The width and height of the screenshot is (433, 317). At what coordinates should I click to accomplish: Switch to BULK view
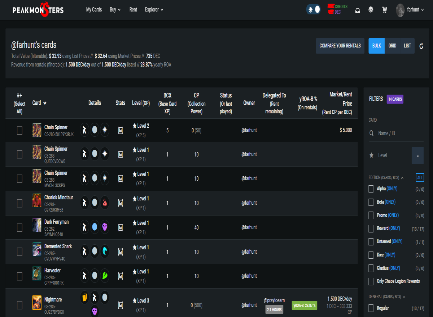point(376,46)
